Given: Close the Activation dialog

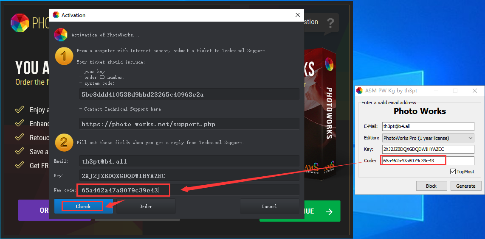Looking at the screenshot, I should [x=298, y=15].
